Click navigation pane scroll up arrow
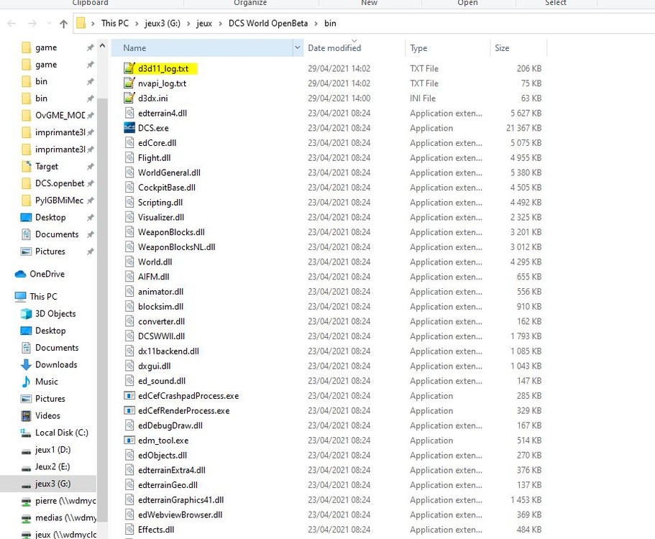This screenshot has height=539, width=655. coord(102,45)
